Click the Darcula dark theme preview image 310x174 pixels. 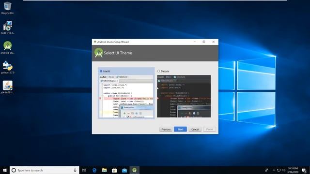[184, 96]
